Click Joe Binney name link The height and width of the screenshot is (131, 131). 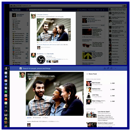[x=40, y=54]
